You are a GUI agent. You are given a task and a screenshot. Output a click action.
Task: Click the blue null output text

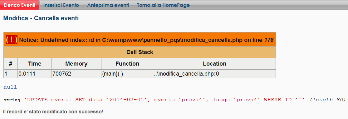click(10, 87)
